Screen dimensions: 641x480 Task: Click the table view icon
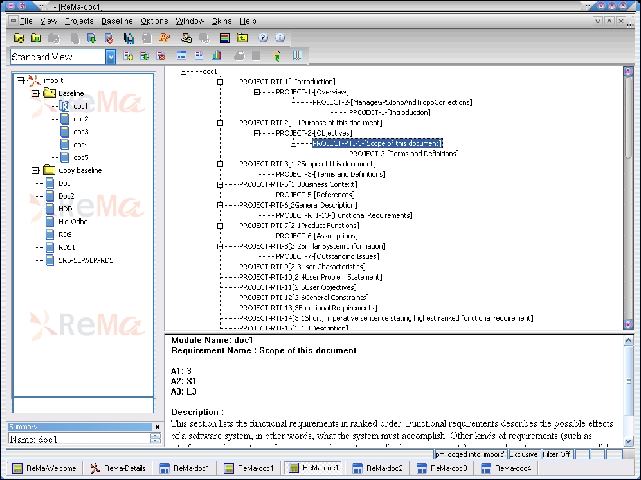click(181, 55)
